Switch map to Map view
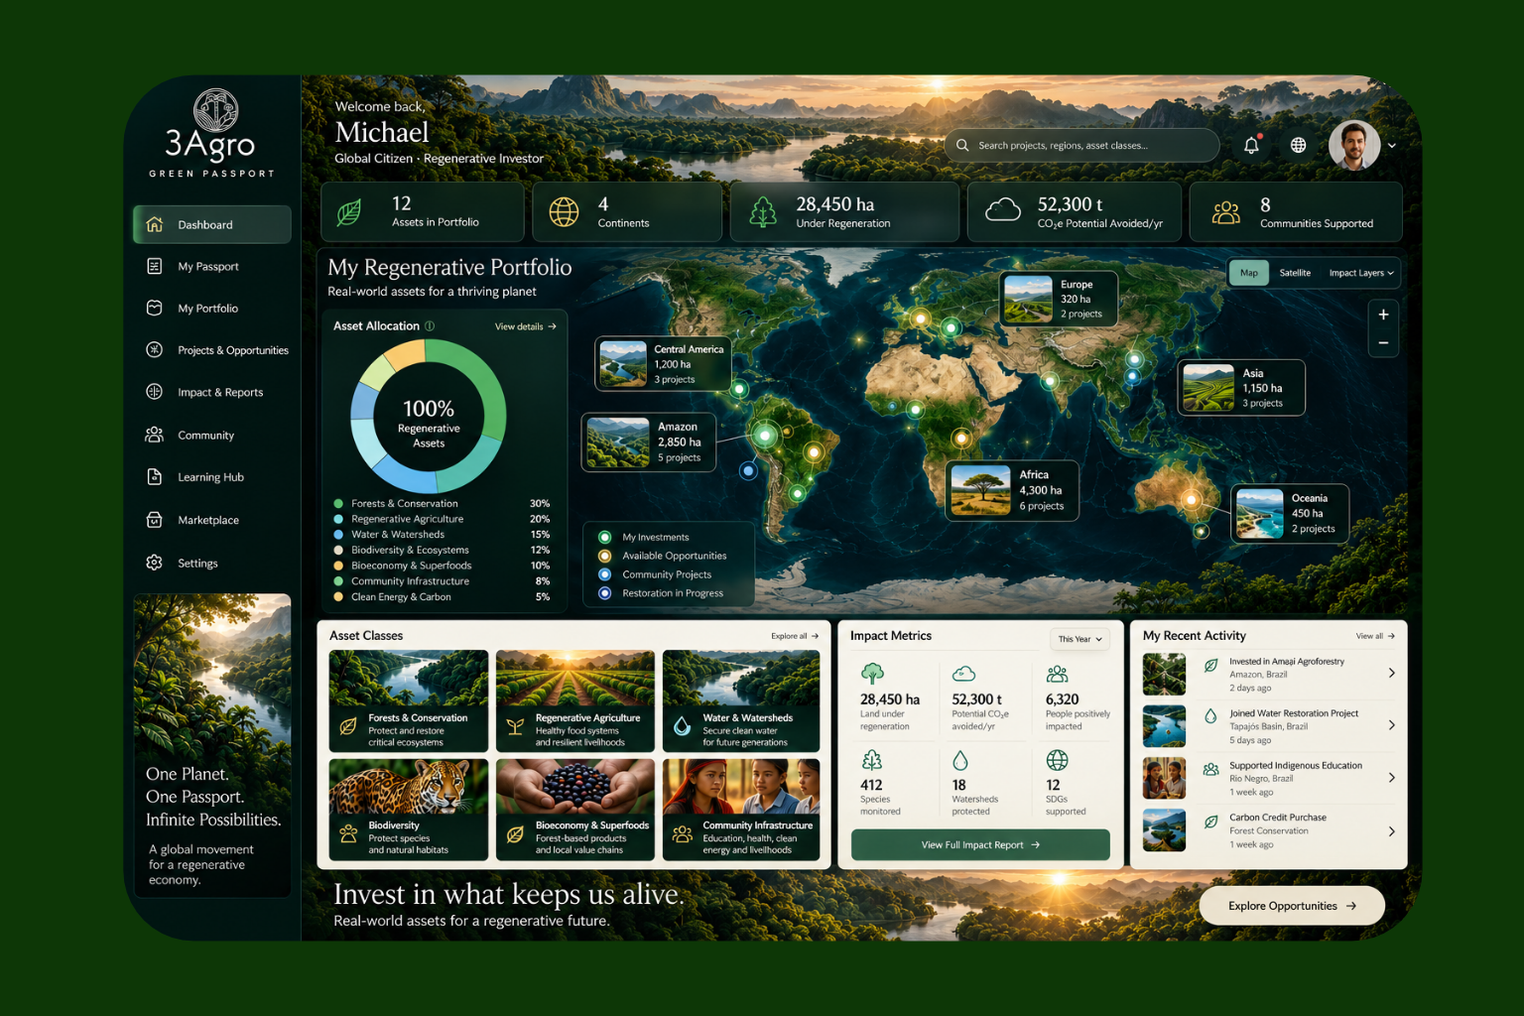1524x1016 pixels. pos(1249,273)
